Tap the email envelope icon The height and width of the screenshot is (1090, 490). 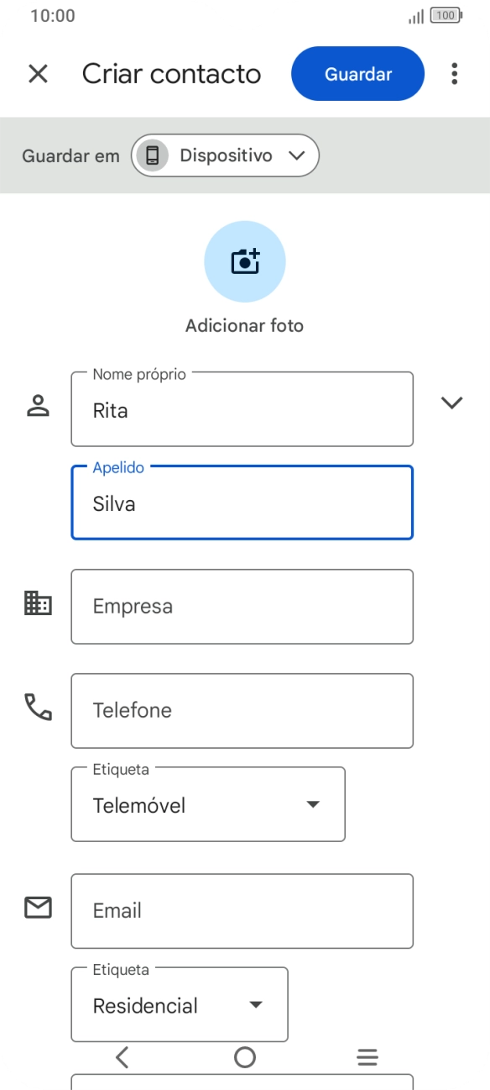[x=37, y=907]
